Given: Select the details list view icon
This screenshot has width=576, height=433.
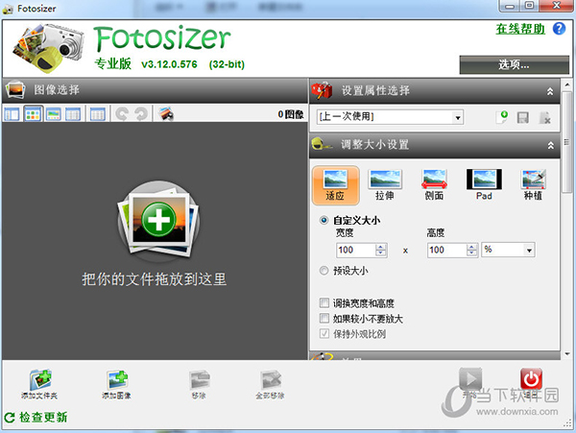Looking at the screenshot, I should point(73,114).
